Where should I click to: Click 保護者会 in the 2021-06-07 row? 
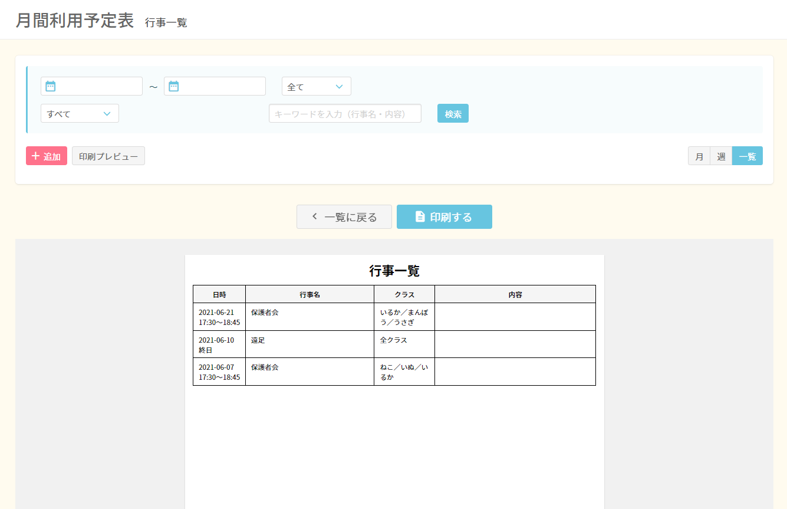tap(265, 367)
